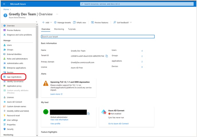Go to Home breadcrumb
This screenshot has height=137, width=197.
click(x=6, y=9)
